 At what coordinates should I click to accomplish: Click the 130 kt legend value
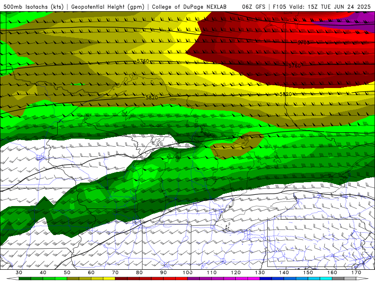(x=260, y=273)
